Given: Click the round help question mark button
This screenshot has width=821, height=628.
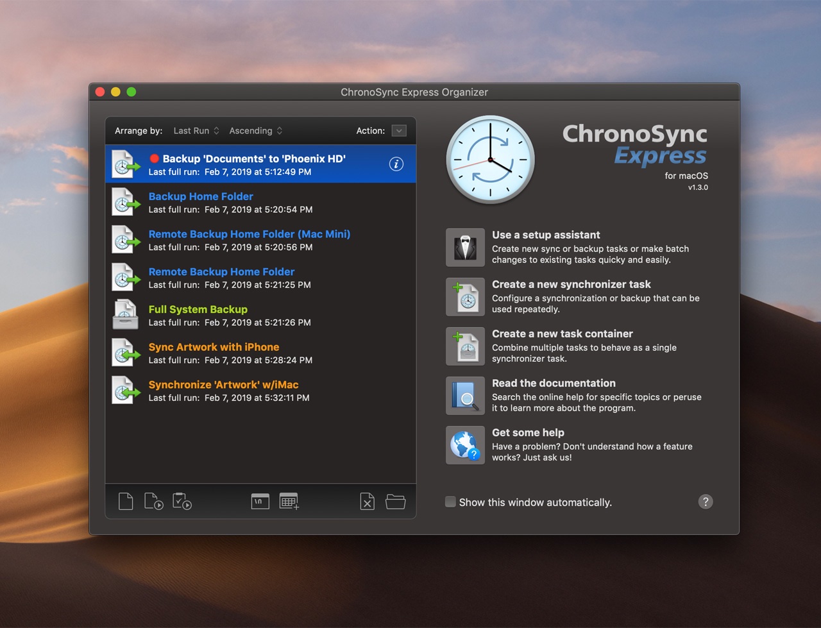Looking at the screenshot, I should coord(706,502).
